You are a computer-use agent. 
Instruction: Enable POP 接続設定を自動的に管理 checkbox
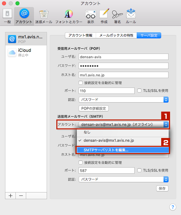(81, 83)
